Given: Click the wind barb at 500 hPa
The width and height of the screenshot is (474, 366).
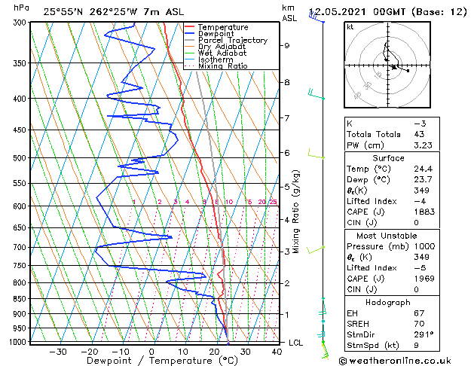Looking at the screenshot, I should coord(316,154).
